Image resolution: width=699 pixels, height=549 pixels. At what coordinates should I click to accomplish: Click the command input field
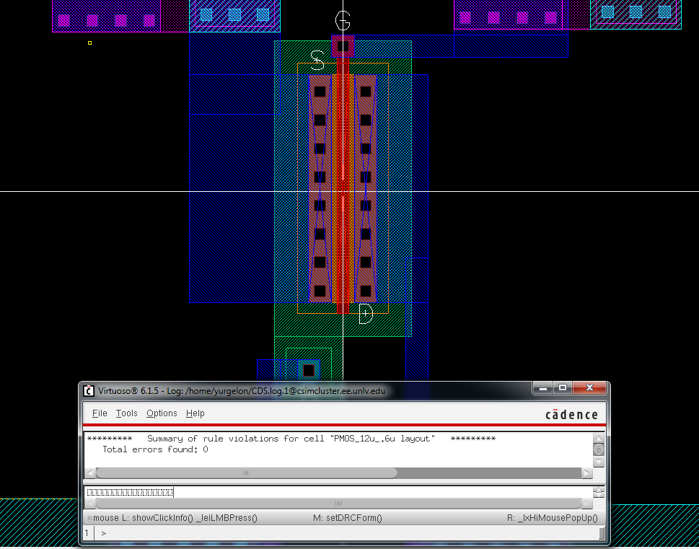click(338, 492)
